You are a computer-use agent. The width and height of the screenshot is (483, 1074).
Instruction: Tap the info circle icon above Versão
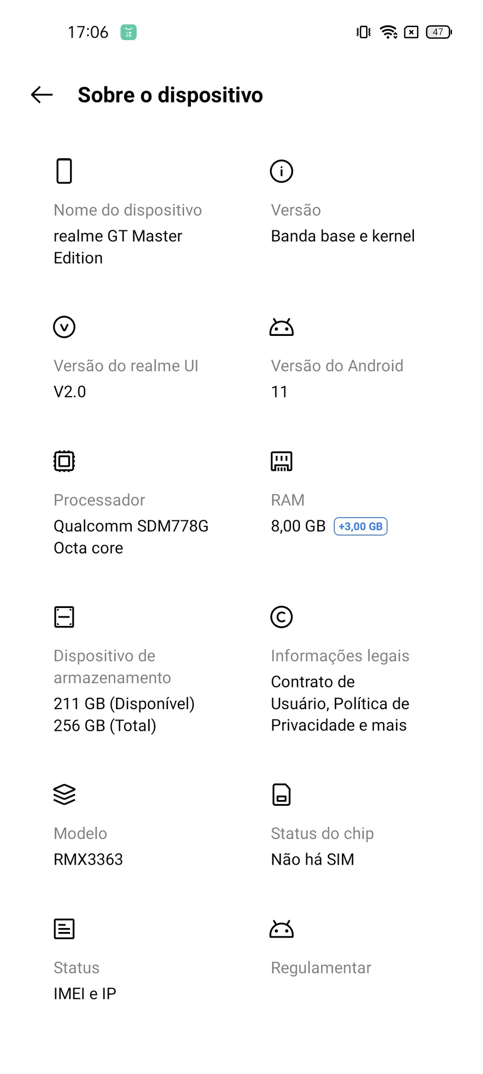click(282, 171)
